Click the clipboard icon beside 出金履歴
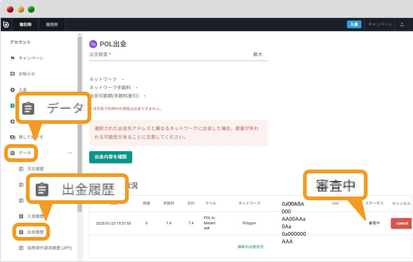The image size is (413, 262). click(x=21, y=232)
